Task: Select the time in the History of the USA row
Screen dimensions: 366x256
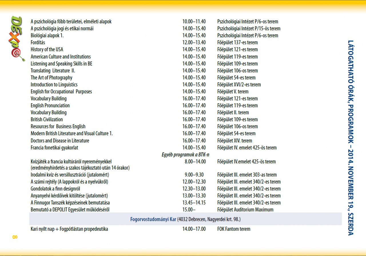Action: 194,49
